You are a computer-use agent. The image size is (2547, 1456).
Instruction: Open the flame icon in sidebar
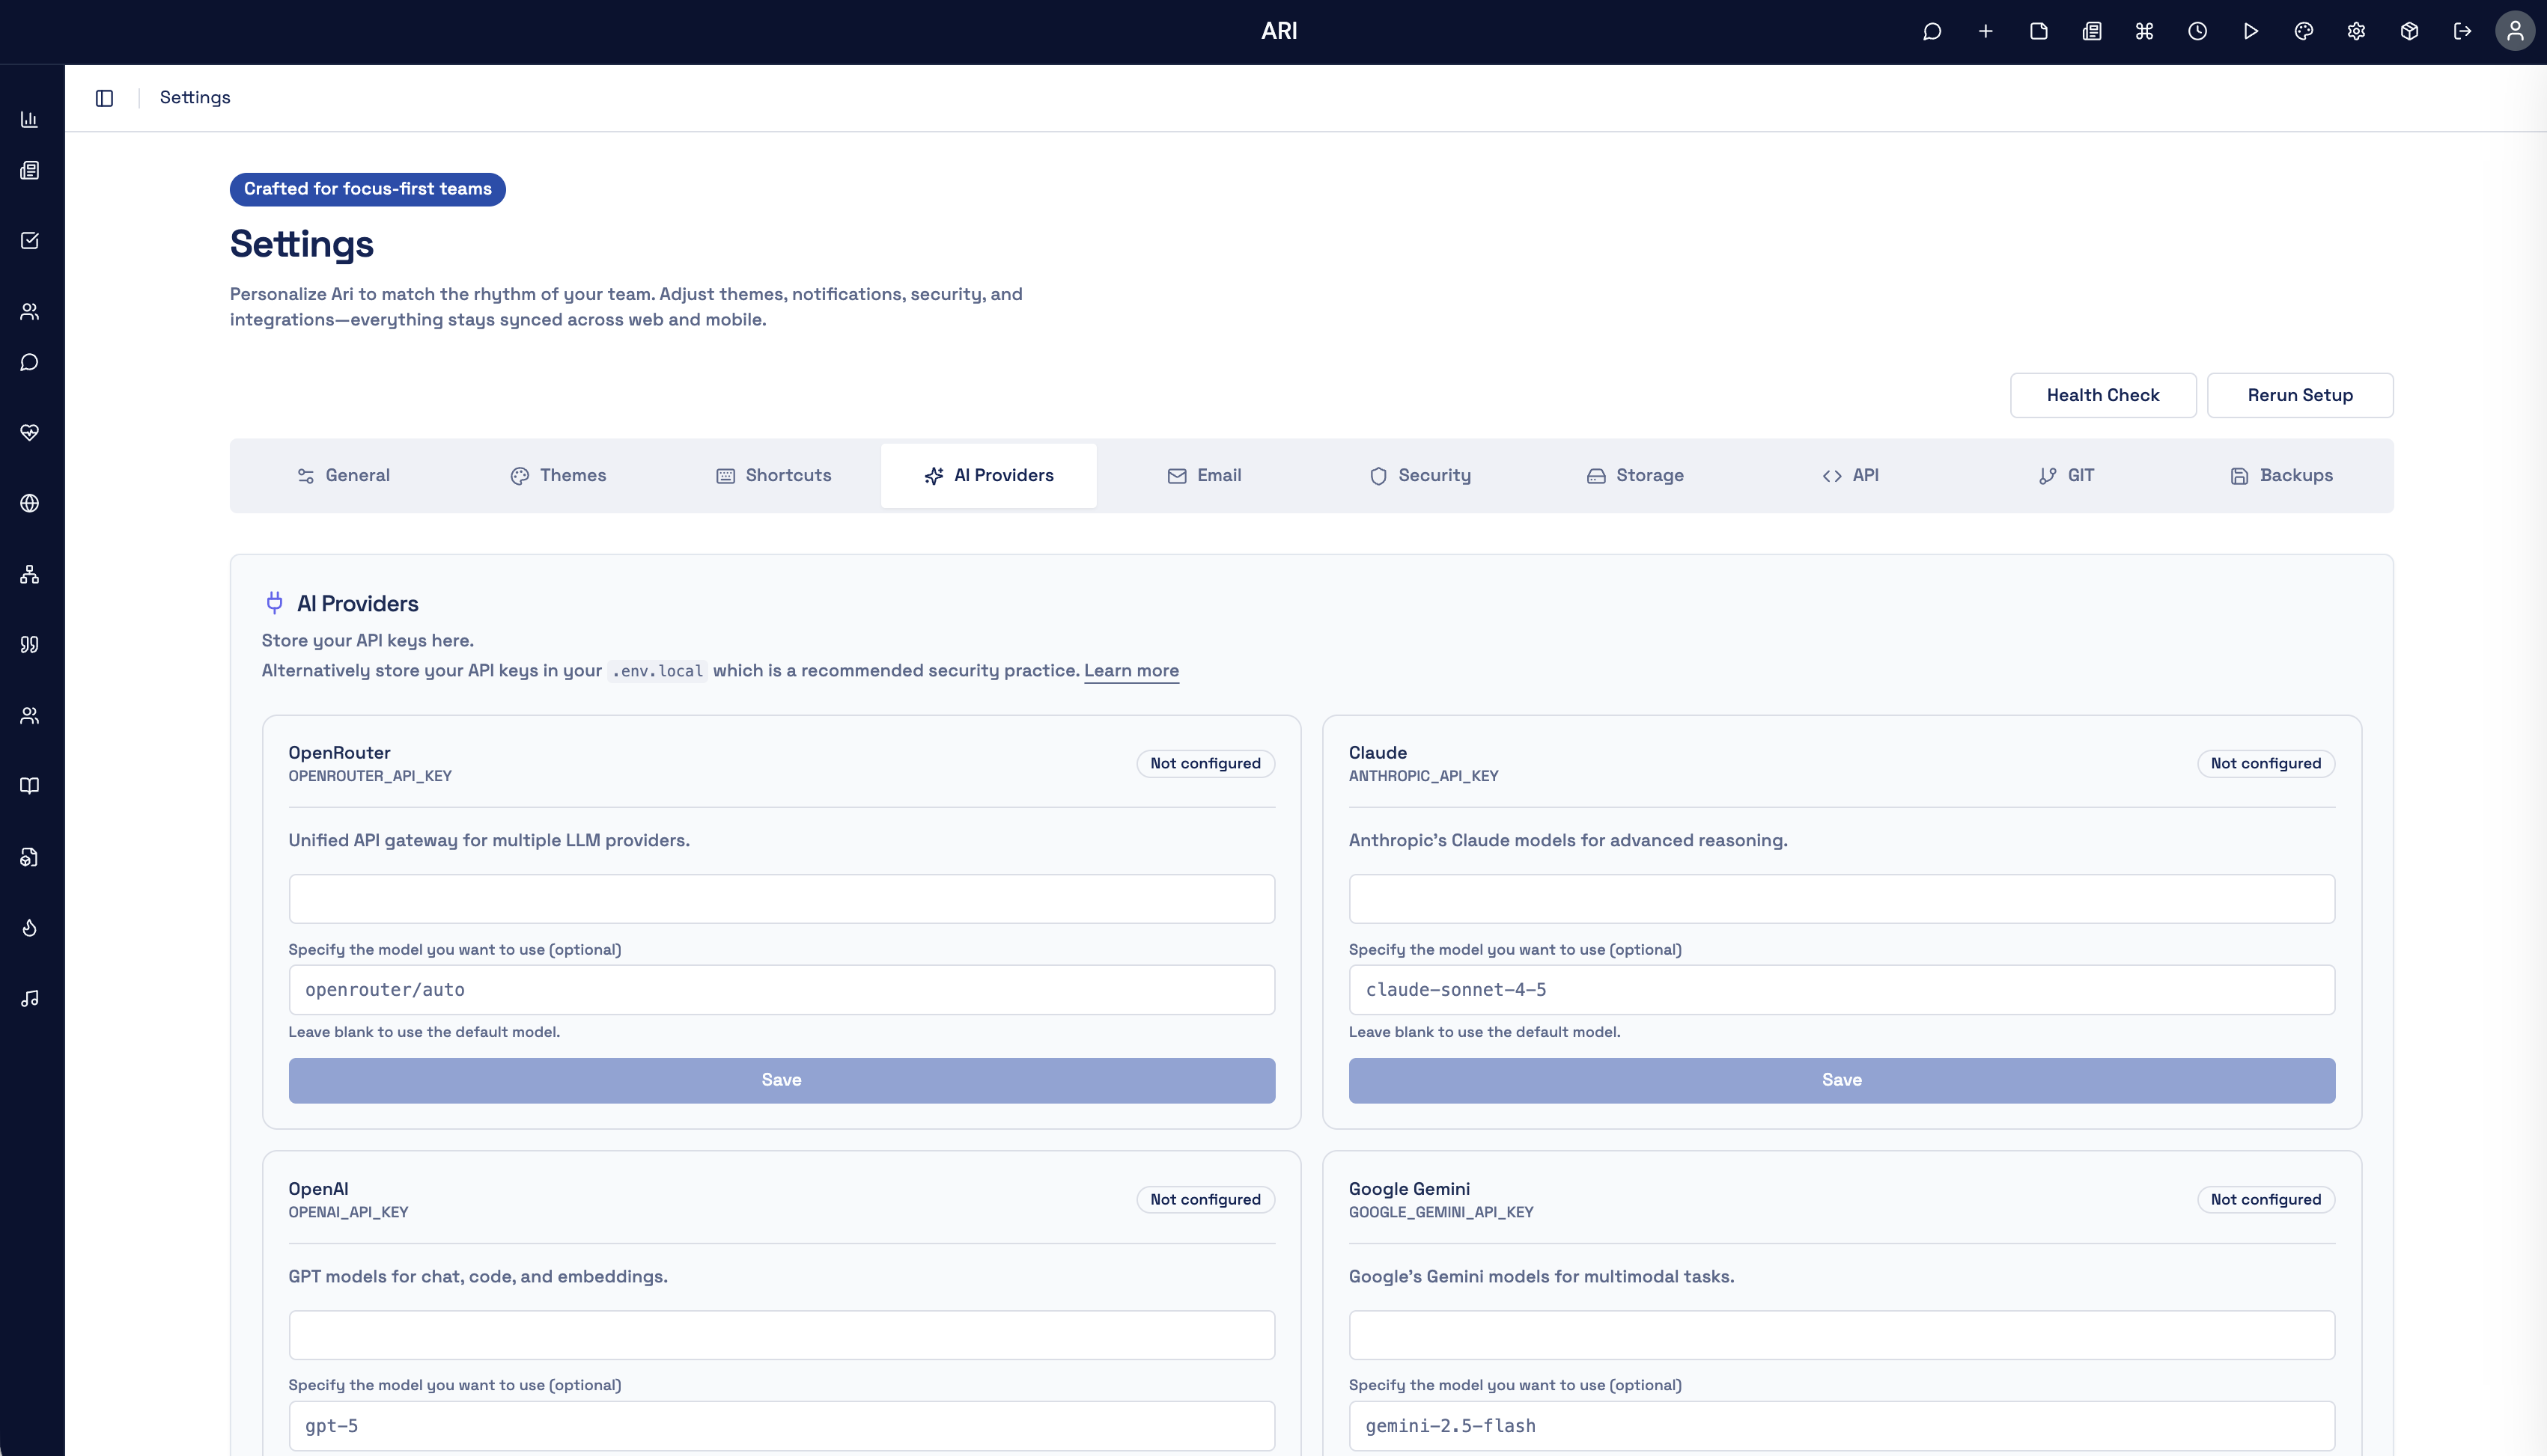[30, 928]
